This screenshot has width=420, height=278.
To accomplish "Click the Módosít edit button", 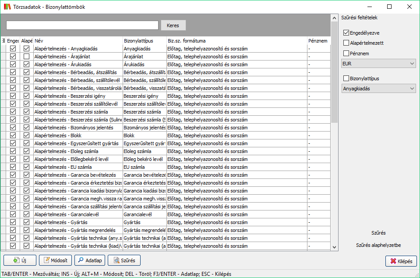I will [56, 260].
